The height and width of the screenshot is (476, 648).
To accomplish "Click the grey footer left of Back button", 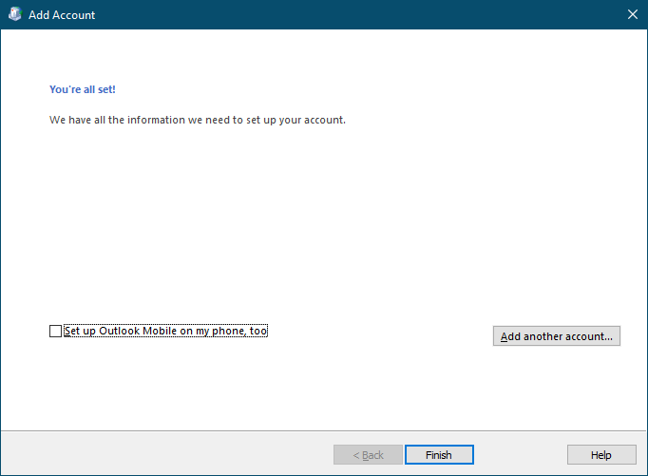I will click(x=162, y=454).
